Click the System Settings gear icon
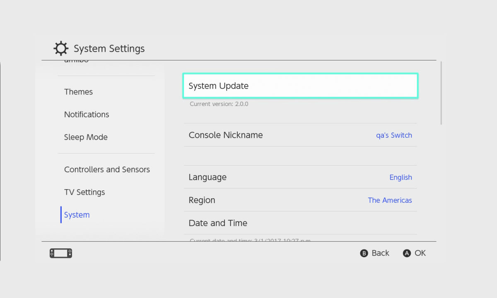 tap(61, 48)
